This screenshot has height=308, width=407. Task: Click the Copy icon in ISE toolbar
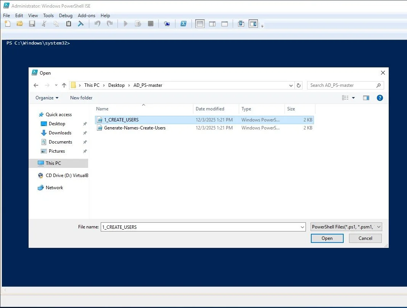coord(56,24)
